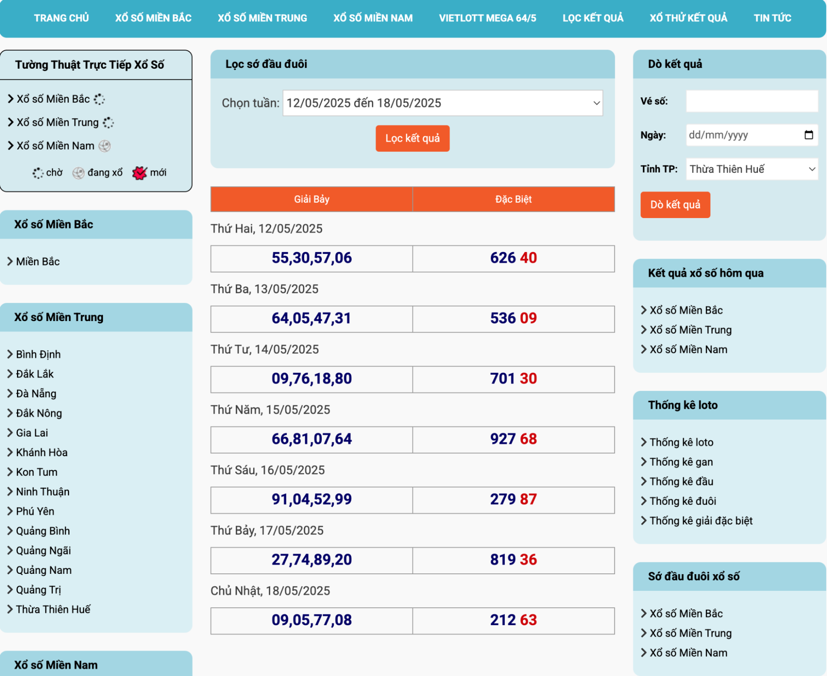The image size is (827, 676).
Task: Open XỔ SỐ MIỀN BẮC in the top navigation
Action: click(x=153, y=18)
